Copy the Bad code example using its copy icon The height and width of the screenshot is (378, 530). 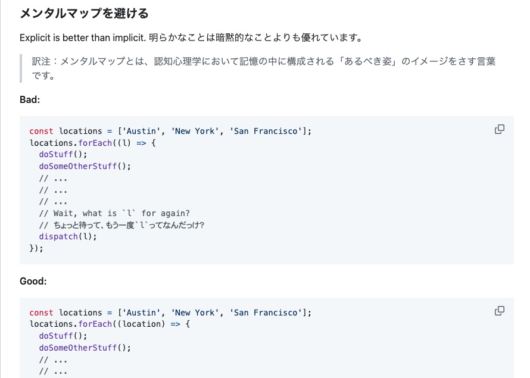pyautogui.click(x=500, y=129)
